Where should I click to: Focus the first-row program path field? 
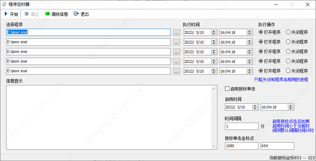point(89,32)
